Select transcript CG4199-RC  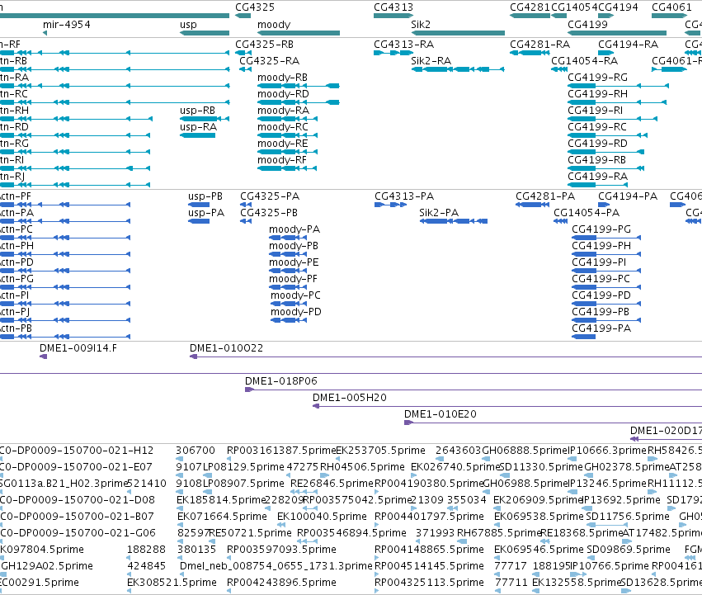coord(607,135)
